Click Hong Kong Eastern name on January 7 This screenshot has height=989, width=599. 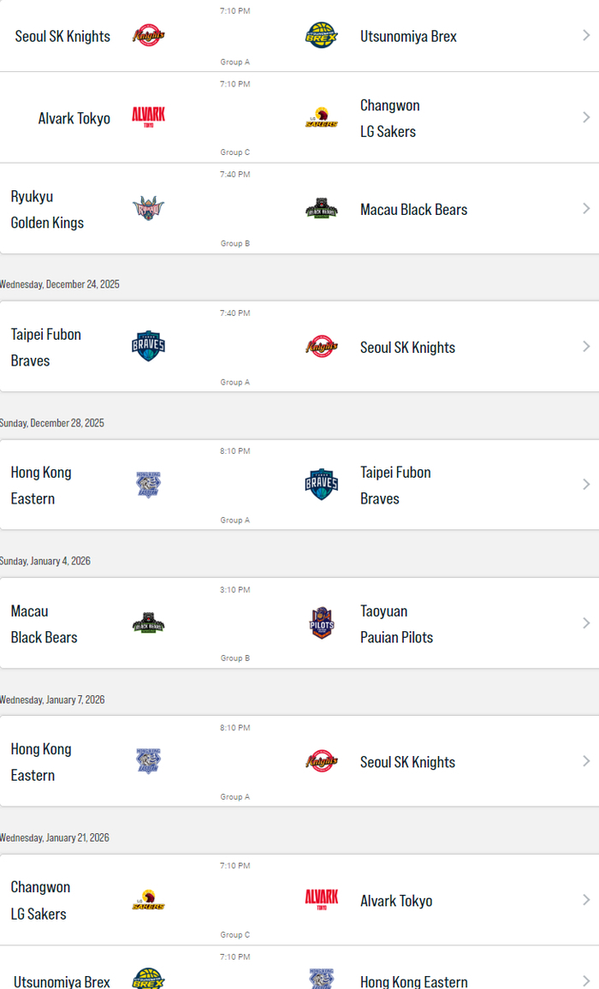point(41,762)
